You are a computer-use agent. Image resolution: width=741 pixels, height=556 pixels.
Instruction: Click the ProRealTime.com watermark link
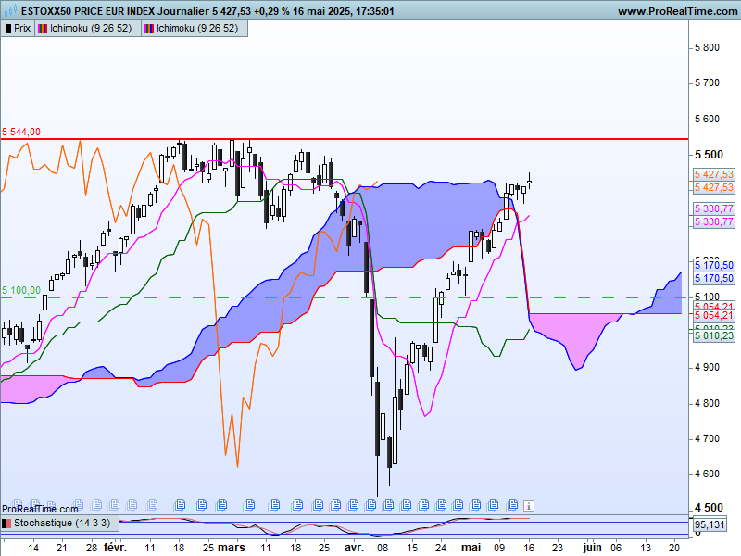[40, 509]
